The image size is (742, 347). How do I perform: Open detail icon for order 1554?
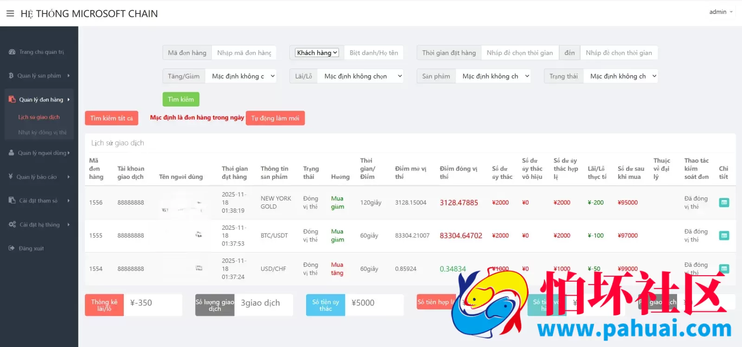724,269
